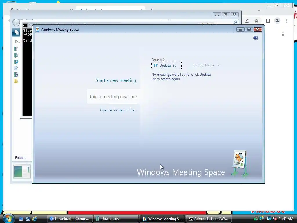
Task: Launch Internet Explorer from quick launch
Action: 35,219
